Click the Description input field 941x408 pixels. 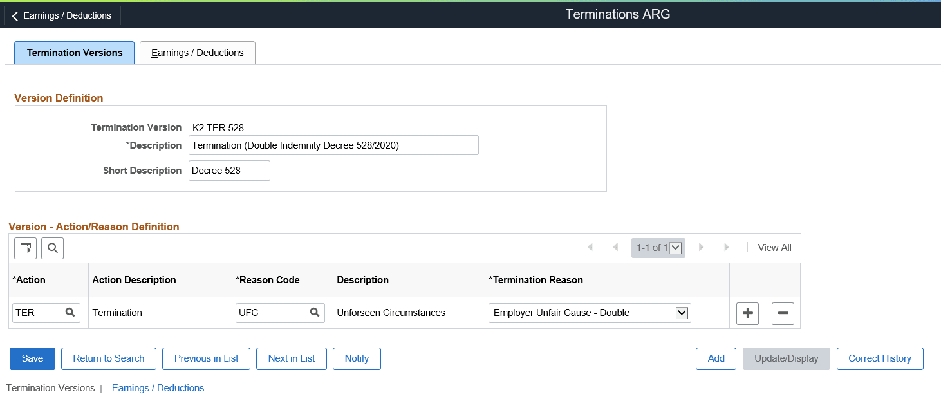pos(333,145)
